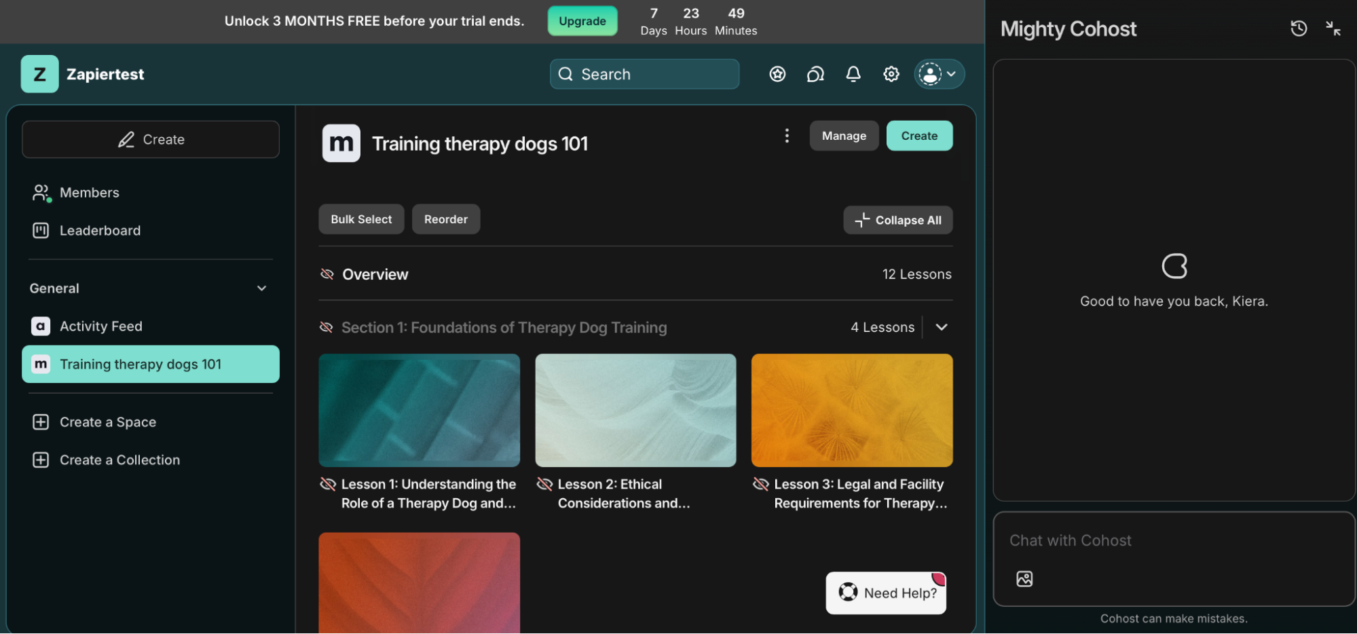Collapse Section 1 with its chevron
This screenshot has width=1357, height=634.
tap(942, 327)
